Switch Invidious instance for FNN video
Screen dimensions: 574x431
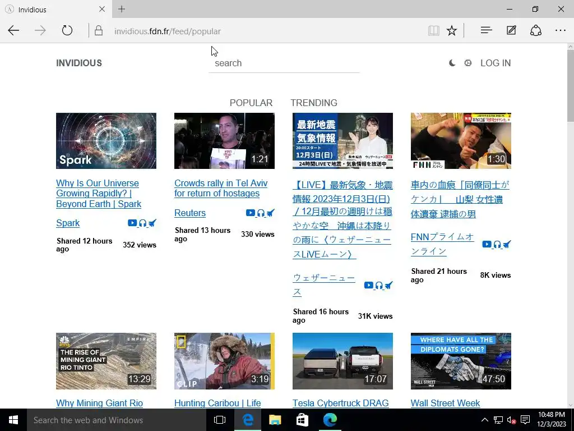pos(507,244)
